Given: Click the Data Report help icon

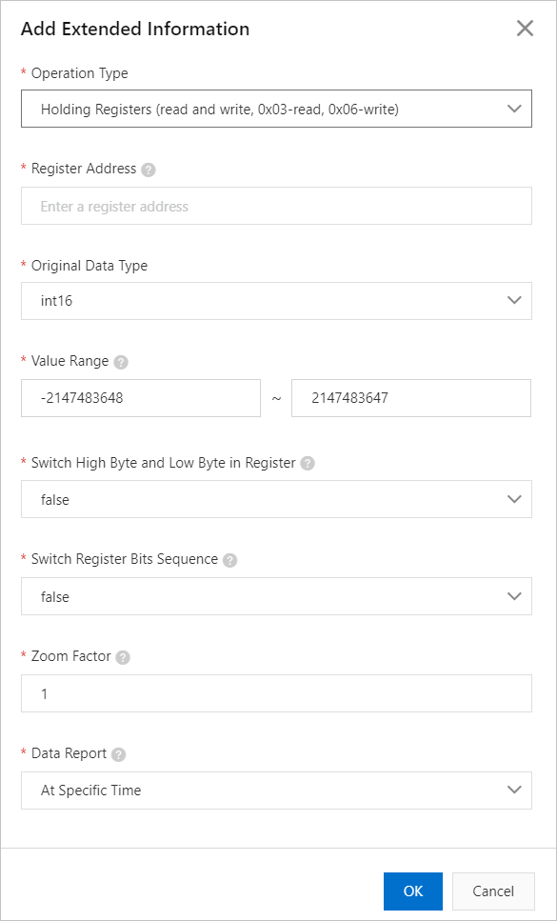Looking at the screenshot, I should pyautogui.click(x=118, y=753).
